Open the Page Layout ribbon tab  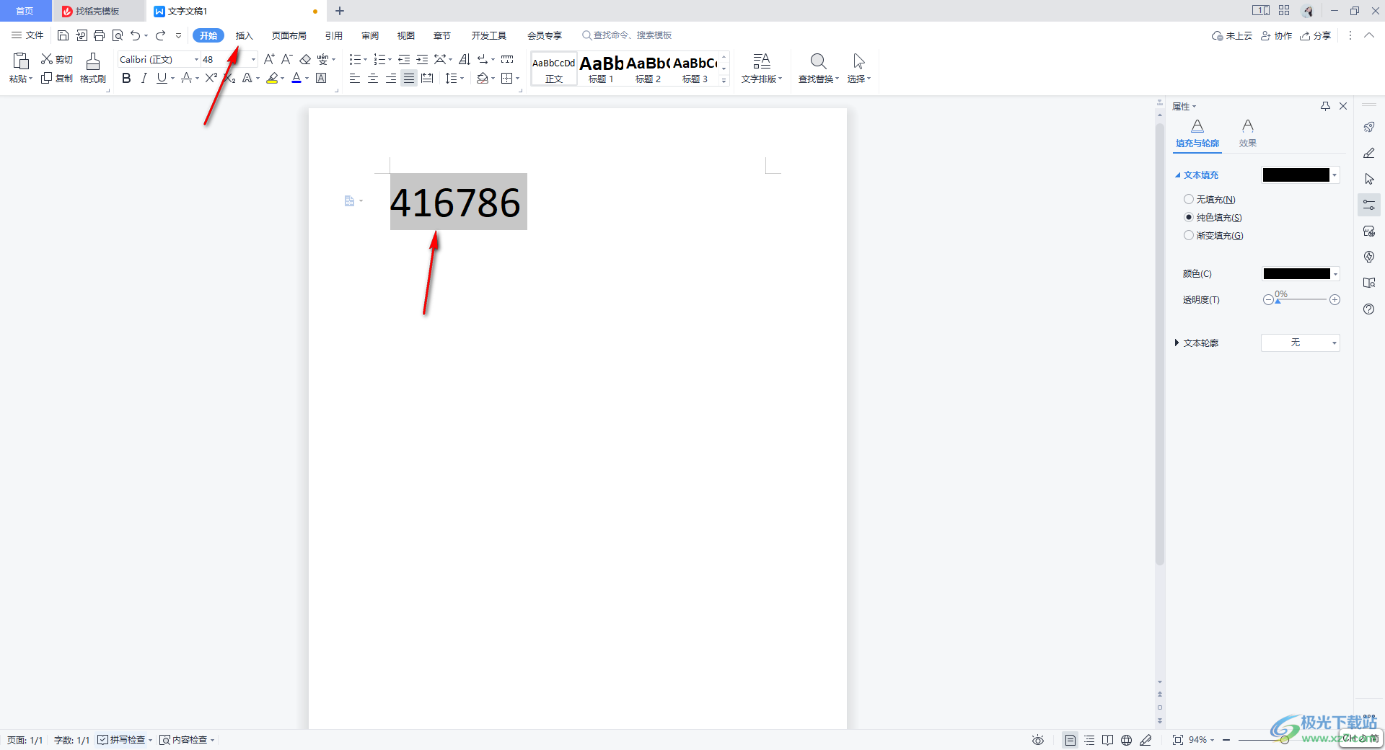[289, 35]
